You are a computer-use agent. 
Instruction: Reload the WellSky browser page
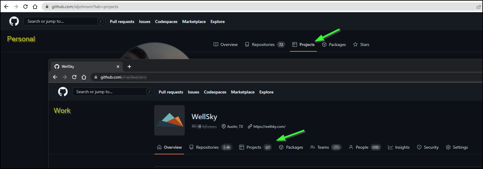point(74,77)
